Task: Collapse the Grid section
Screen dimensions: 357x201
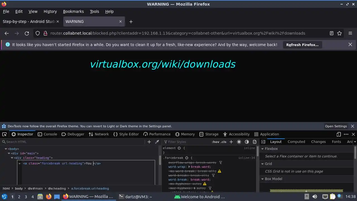Action: (262, 164)
